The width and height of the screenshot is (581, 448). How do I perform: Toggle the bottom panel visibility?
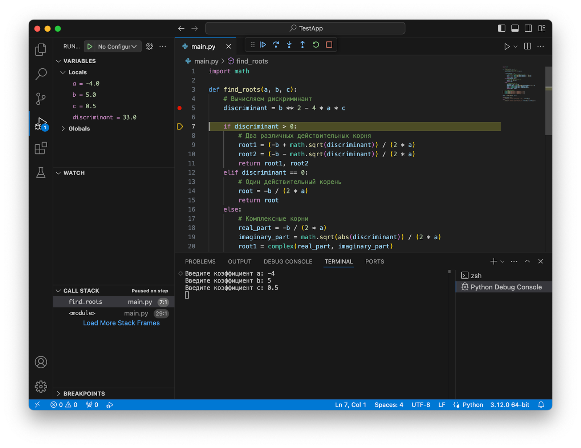pos(515,28)
